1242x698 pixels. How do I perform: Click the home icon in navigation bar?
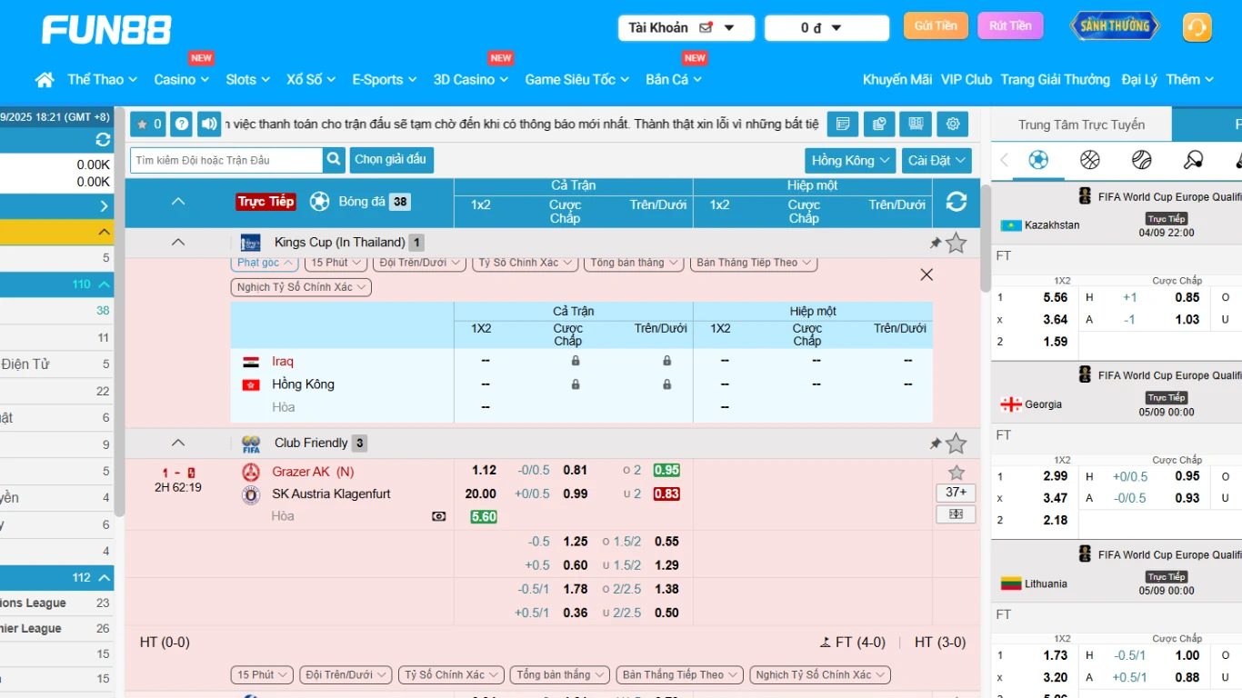[x=45, y=80]
